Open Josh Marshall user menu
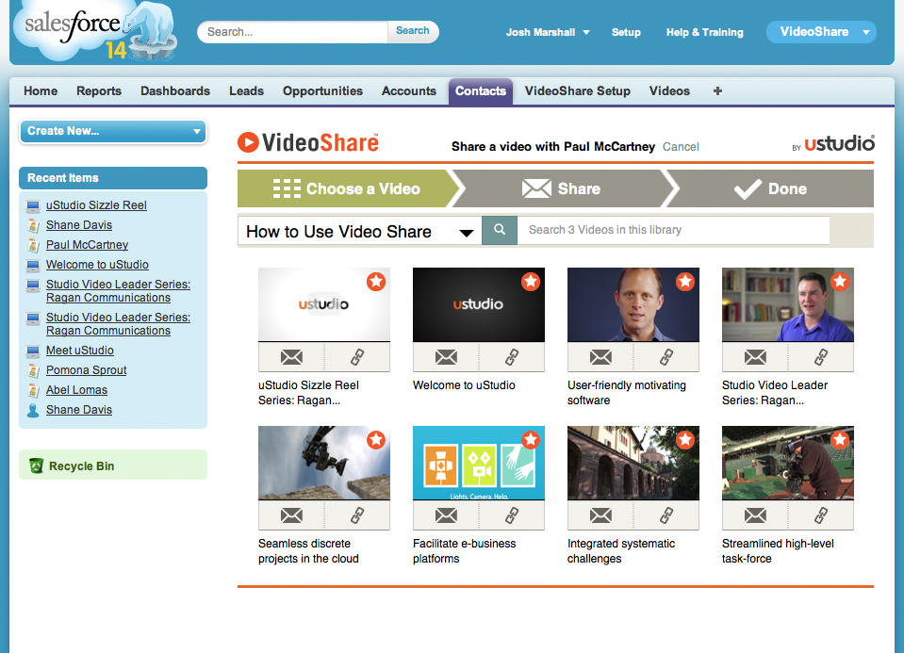Screen dimensions: 904x653 pos(548,32)
